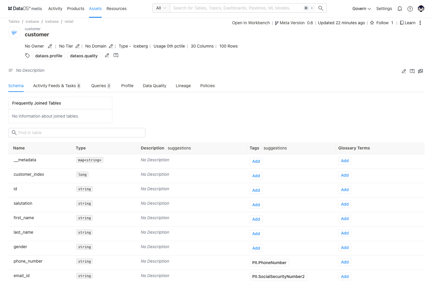Open the All search scope dropdown
The height and width of the screenshot is (283, 432).
pos(161,8)
